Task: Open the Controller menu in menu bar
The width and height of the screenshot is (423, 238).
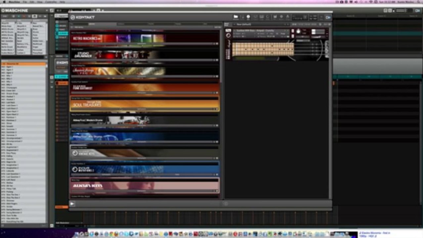Action: pyautogui.click(x=51, y=2)
